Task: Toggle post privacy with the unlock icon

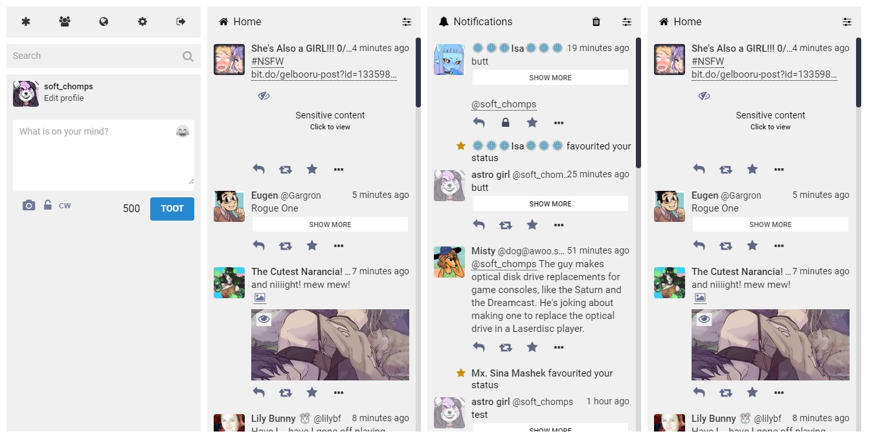Action: [47, 205]
